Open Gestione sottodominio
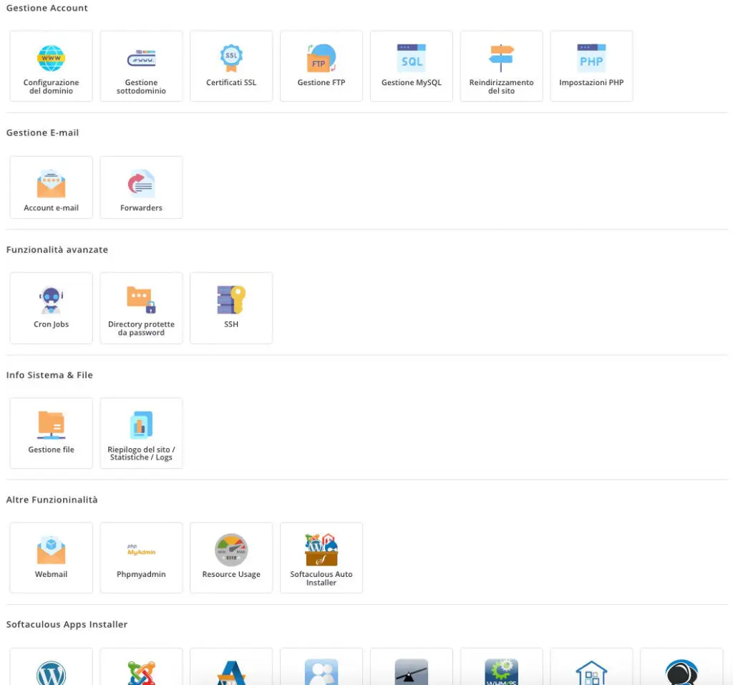This screenshot has height=685, width=733. 141,66
